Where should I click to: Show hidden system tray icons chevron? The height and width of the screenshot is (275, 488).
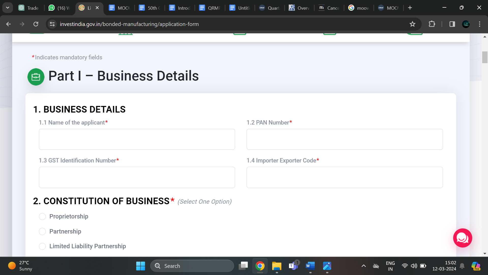(x=363, y=266)
